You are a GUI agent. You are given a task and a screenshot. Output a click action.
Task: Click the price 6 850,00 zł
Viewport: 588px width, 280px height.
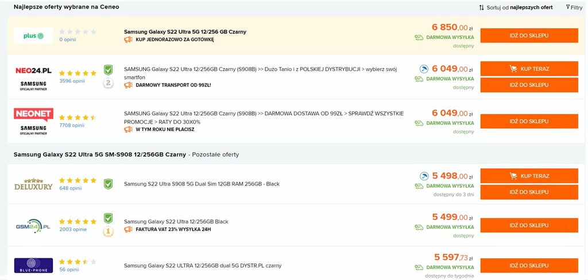[452, 27]
